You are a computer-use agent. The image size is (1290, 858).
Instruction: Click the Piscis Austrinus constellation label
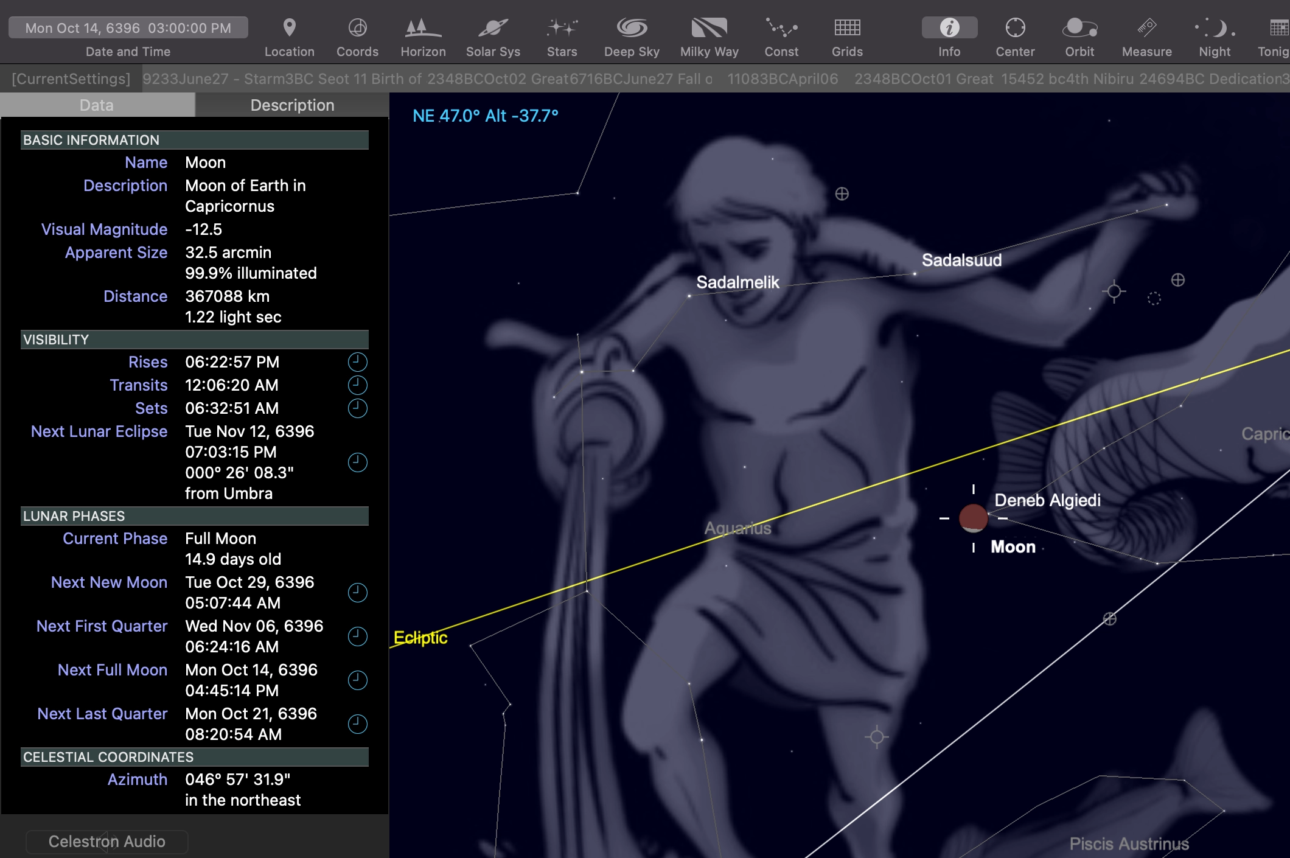1129,844
